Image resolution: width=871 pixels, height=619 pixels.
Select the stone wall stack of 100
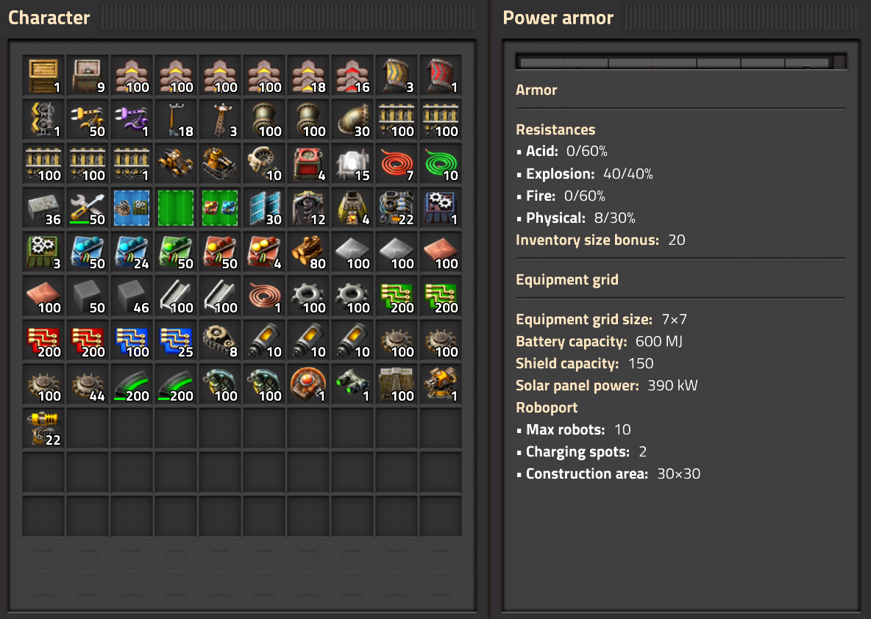tap(397, 384)
